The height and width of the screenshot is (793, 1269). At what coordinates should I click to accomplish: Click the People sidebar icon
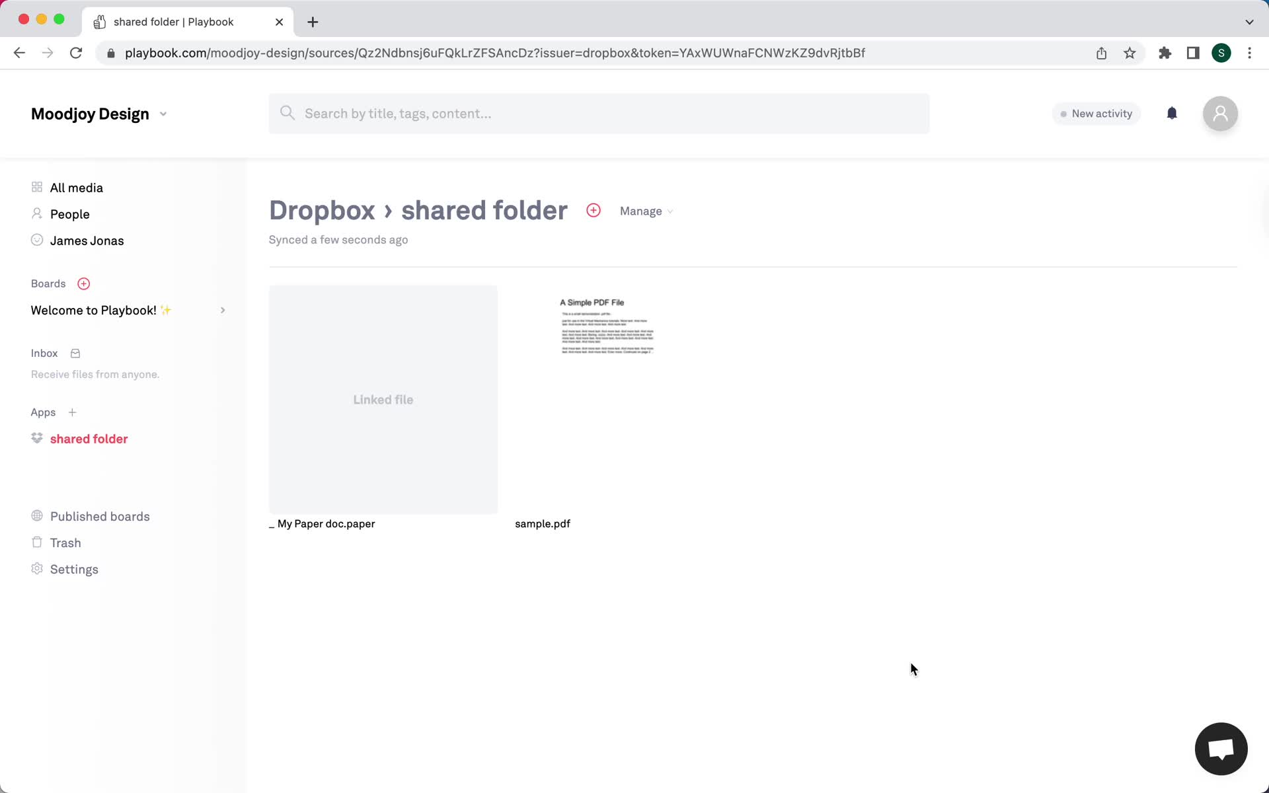pos(36,214)
